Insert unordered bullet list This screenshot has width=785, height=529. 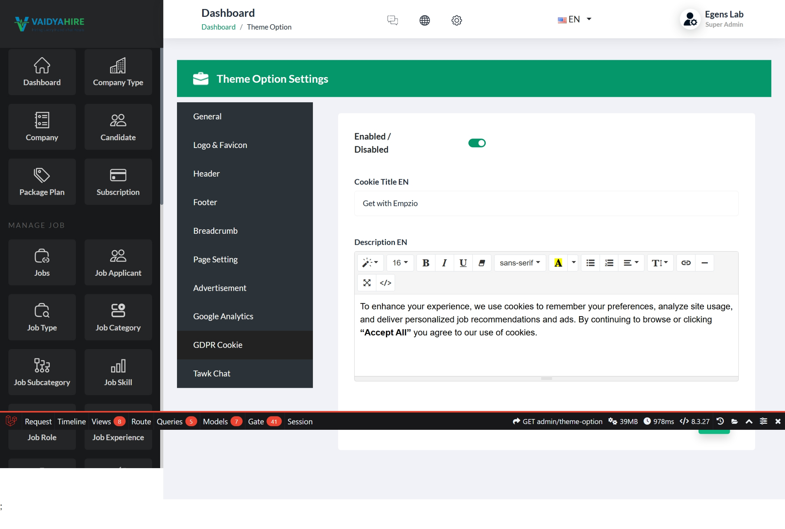click(x=590, y=263)
